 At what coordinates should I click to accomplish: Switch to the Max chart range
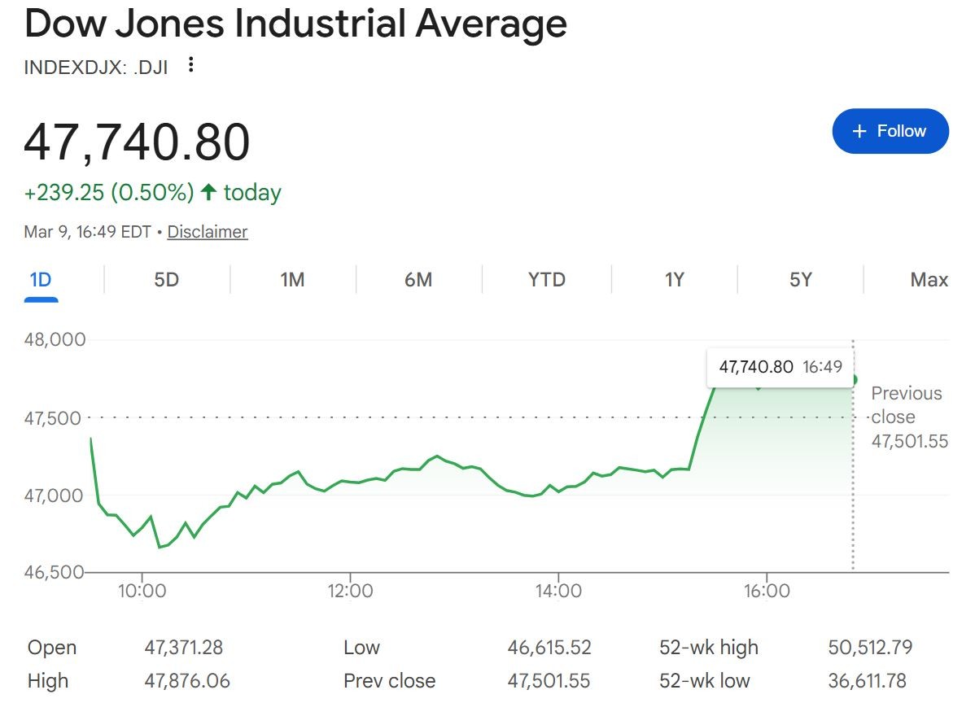tap(929, 280)
